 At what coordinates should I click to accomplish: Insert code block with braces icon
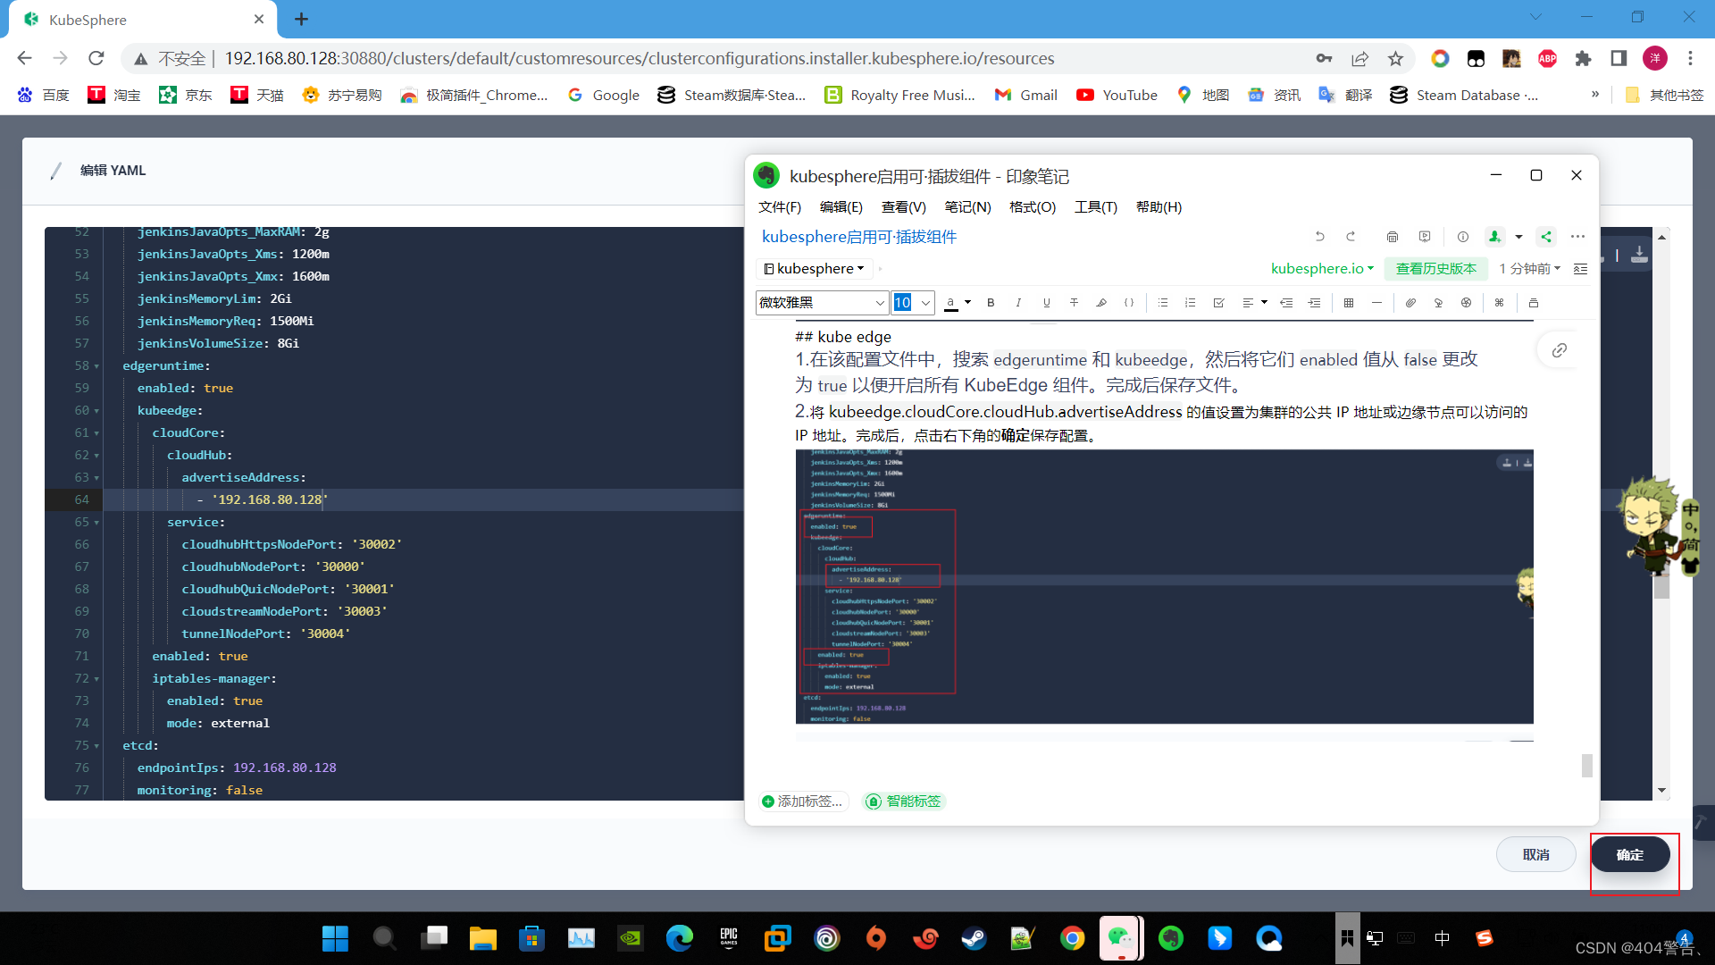click(x=1129, y=303)
